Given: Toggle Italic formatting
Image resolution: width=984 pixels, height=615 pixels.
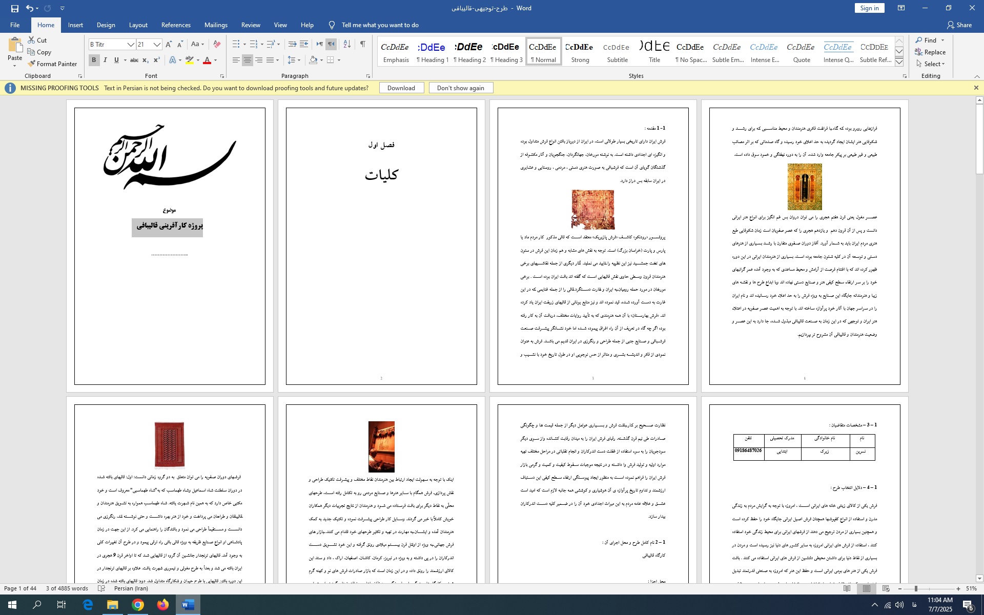Looking at the screenshot, I should pos(105,60).
